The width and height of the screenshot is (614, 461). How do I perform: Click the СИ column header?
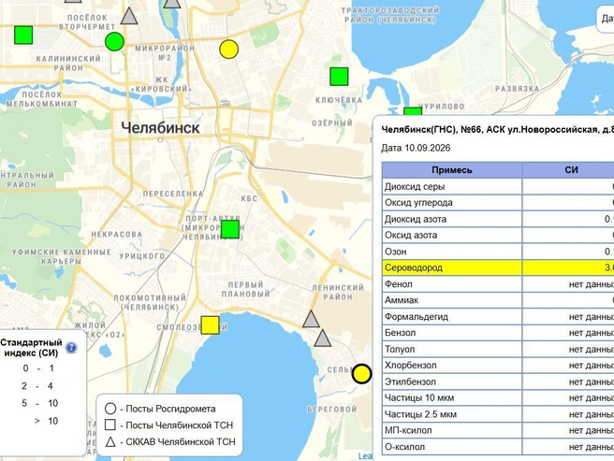pyautogui.click(x=568, y=170)
